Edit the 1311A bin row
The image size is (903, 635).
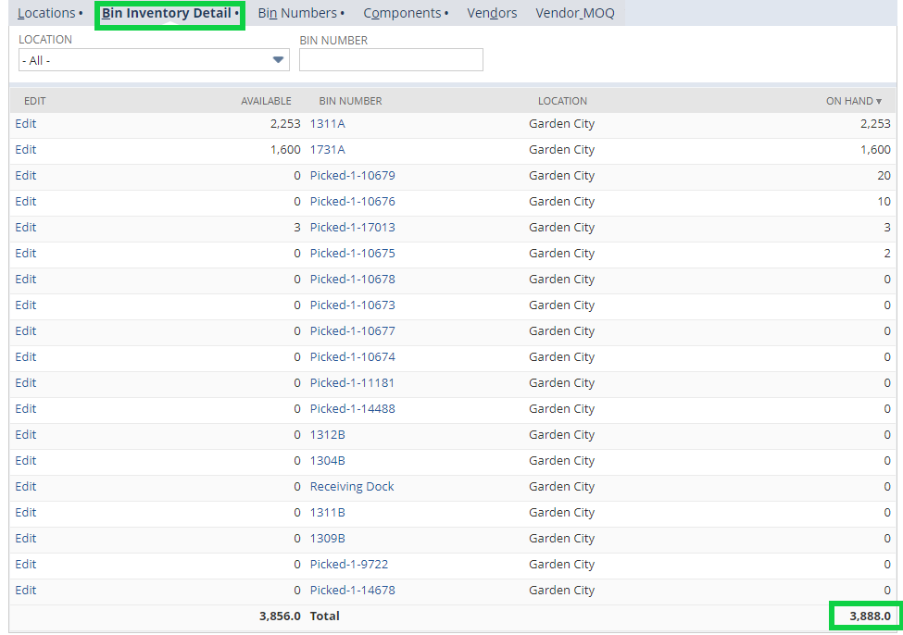coord(25,123)
